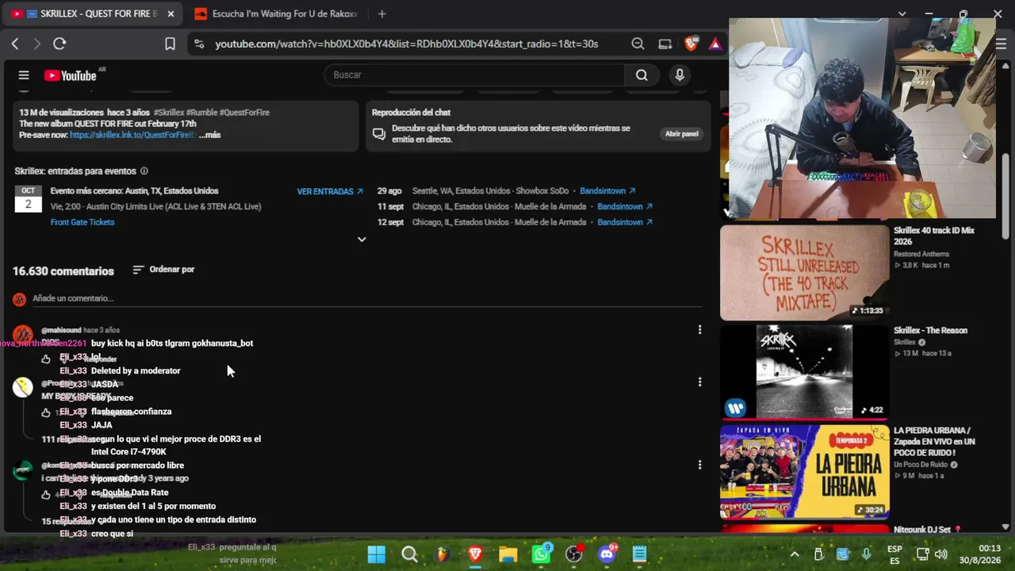
Task: Open the "La Piedra Urbana" video thumbnail
Action: [x=805, y=471]
